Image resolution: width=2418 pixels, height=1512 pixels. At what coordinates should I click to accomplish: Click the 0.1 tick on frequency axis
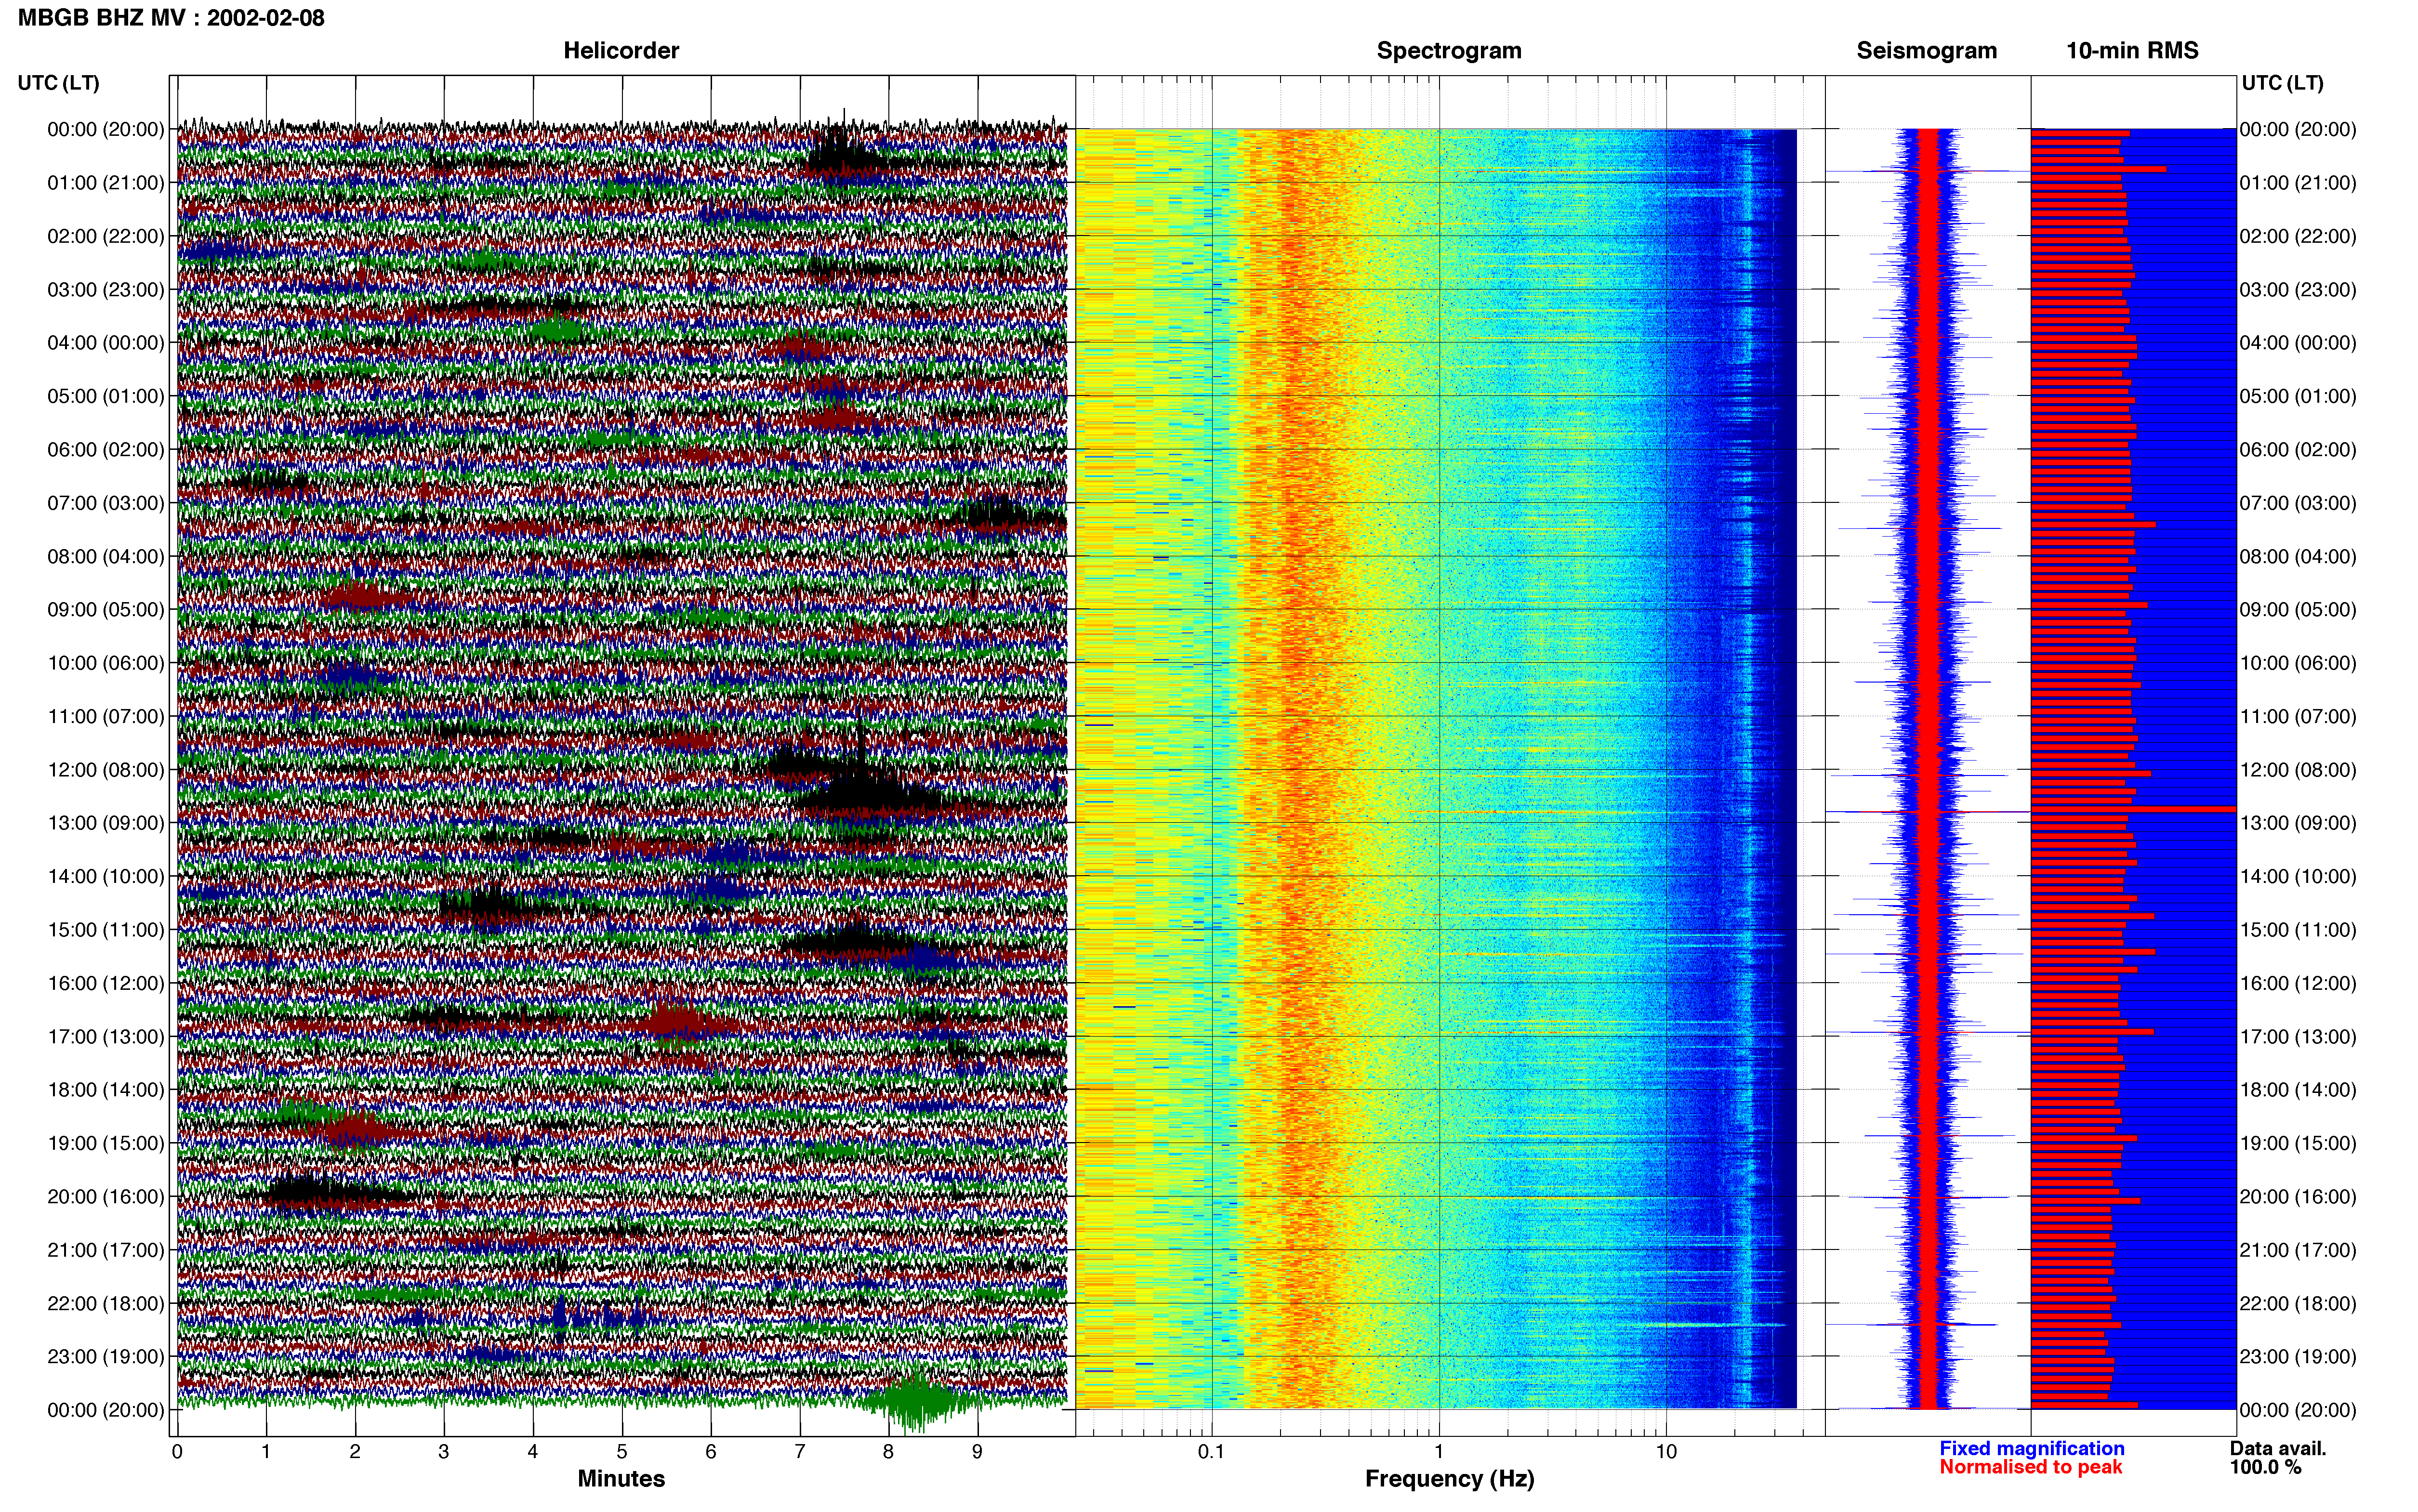point(1211,1451)
